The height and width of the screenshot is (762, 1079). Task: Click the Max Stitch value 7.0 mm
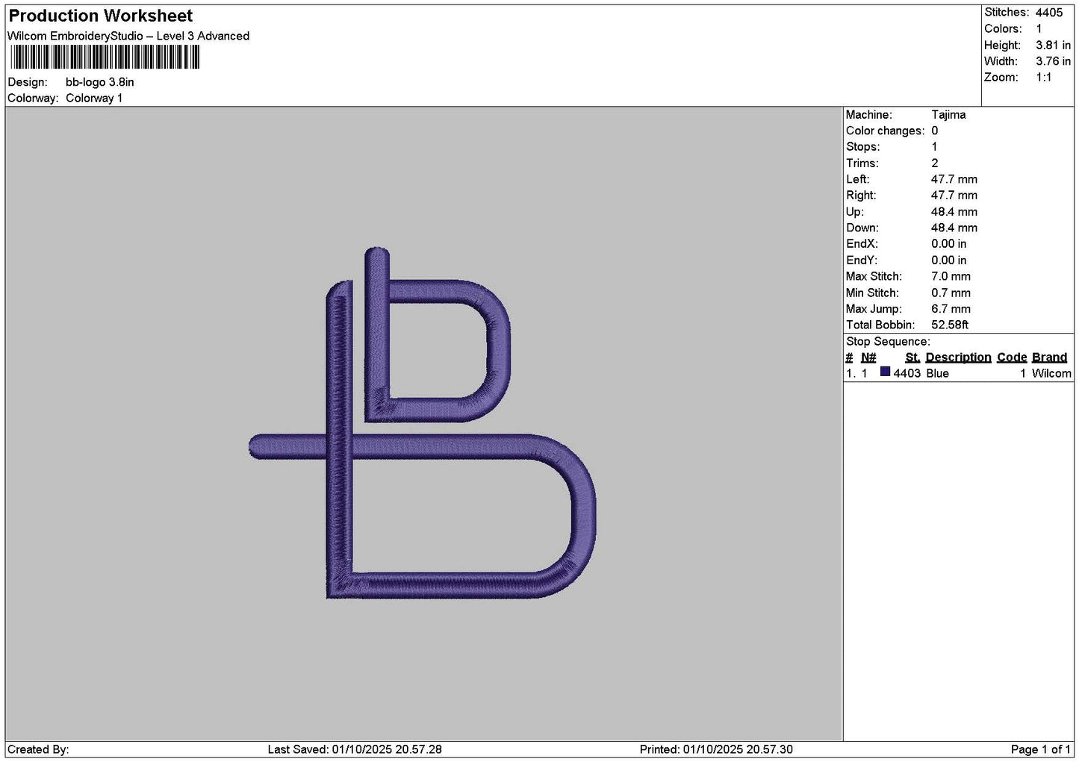[951, 276]
